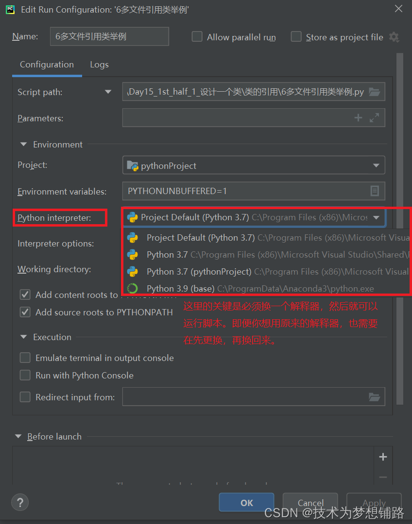412x524 pixels.
Task: Open file browser for Script path
Action: [x=375, y=91]
